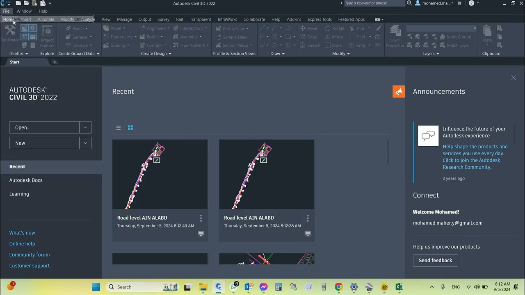This screenshot has width=525, height=295.
Task: Open the mohamed.ma... account dropdown
Action: point(435,3)
